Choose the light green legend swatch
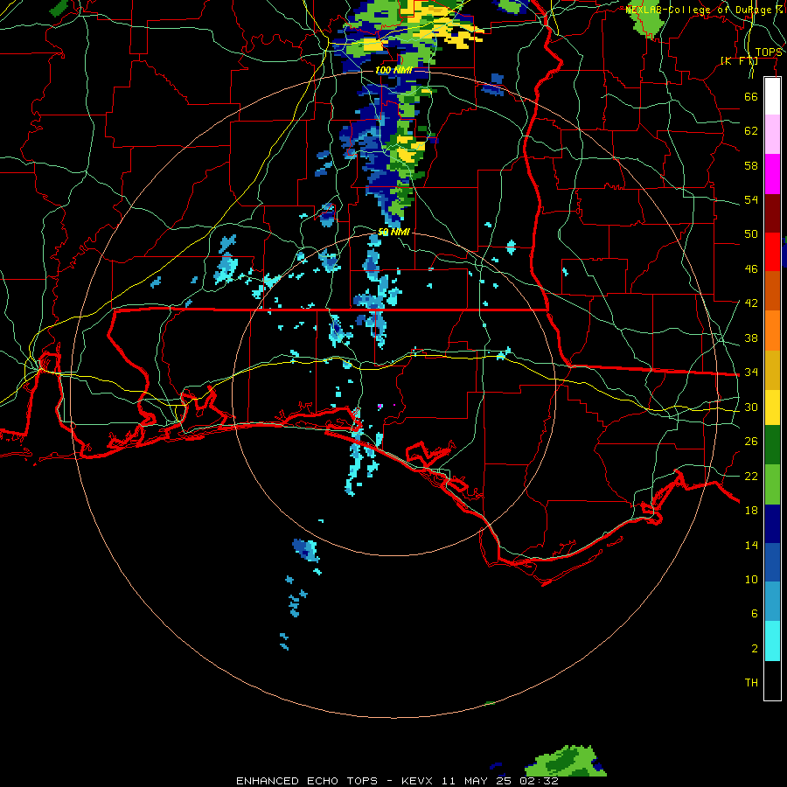Viewport: 787px width, 787px height. point(772,484)
